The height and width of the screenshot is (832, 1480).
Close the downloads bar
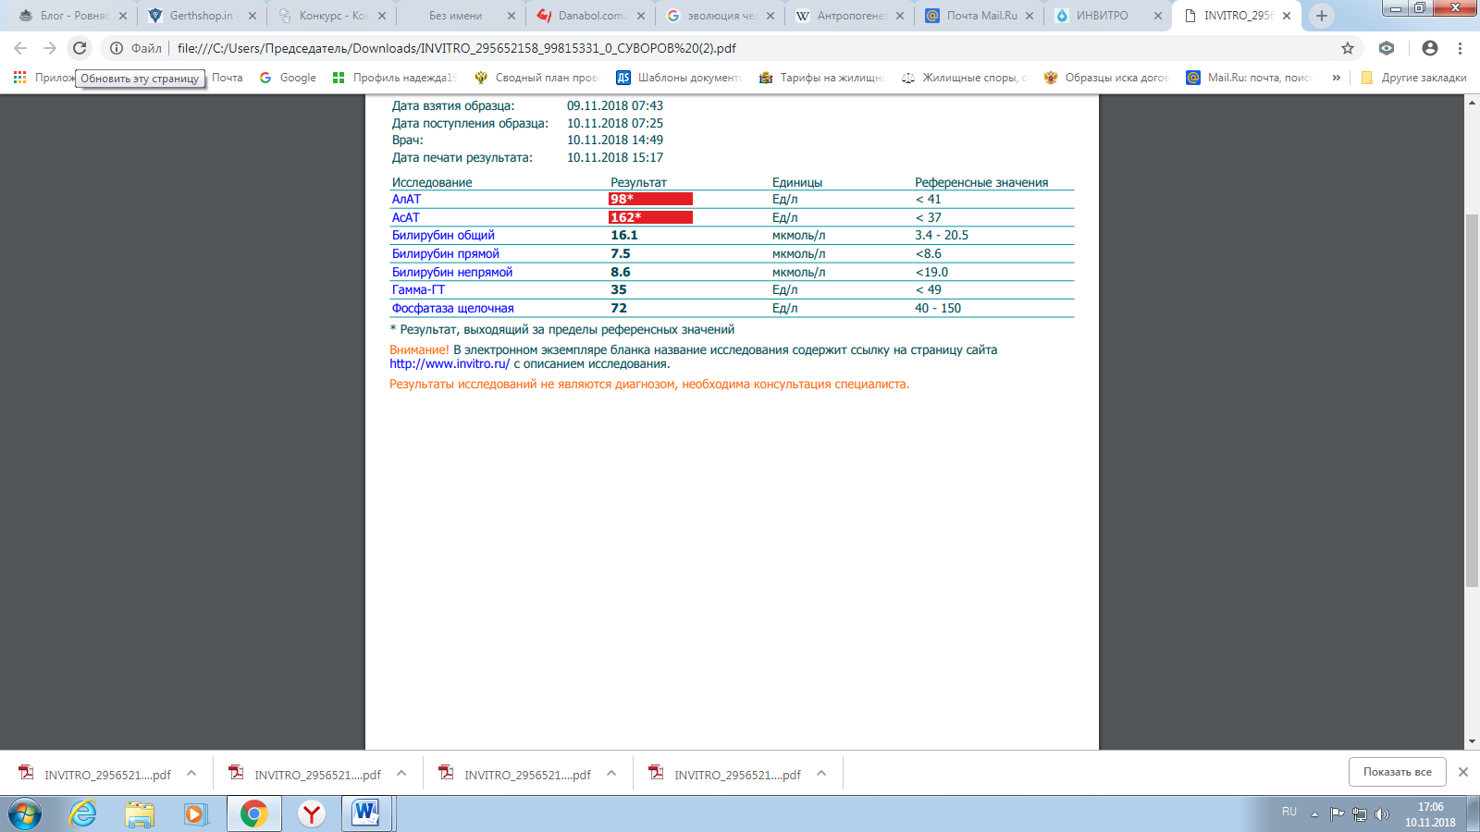pyautogui.click(x=1463, y=772)
